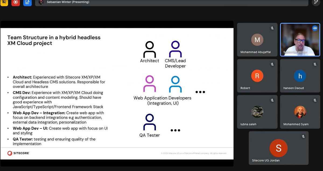Image resolution: width=323 pixels, height=171 pixels.
Task: Click the red recording indicator icon
Action: click(x=16, y=2)
